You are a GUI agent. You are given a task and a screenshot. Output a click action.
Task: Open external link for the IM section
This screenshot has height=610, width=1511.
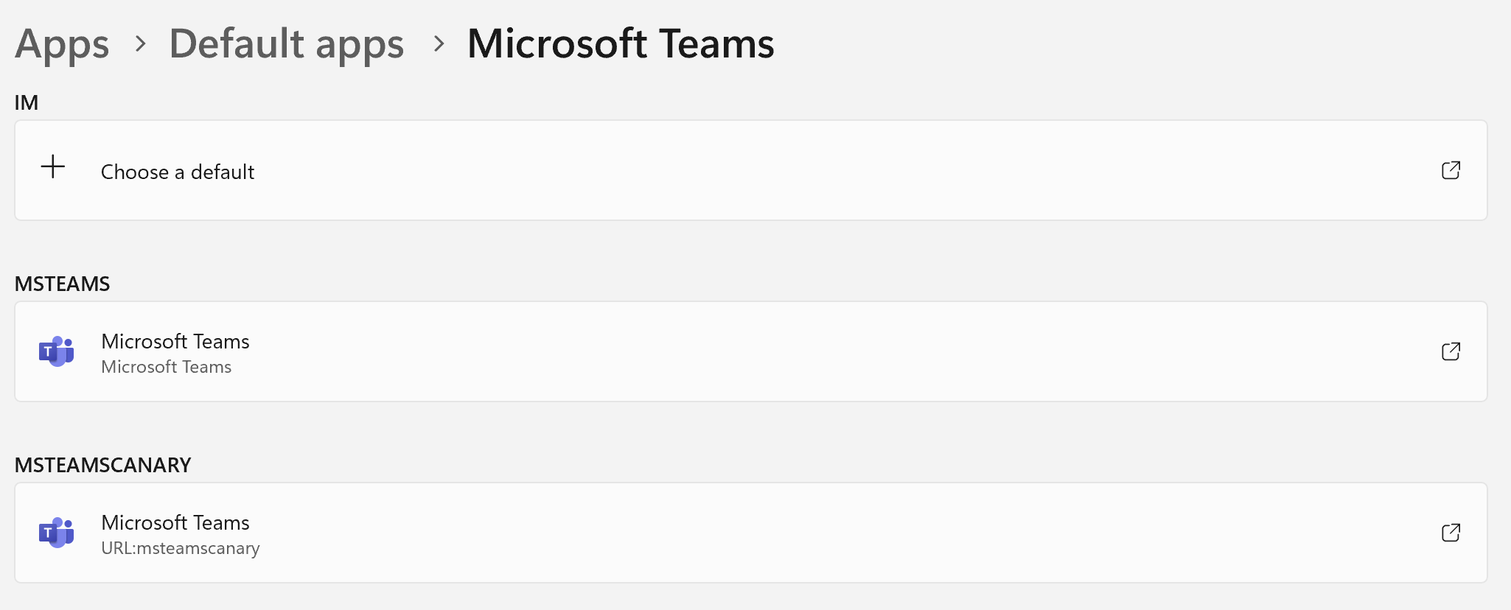[x=1451, y=170]
